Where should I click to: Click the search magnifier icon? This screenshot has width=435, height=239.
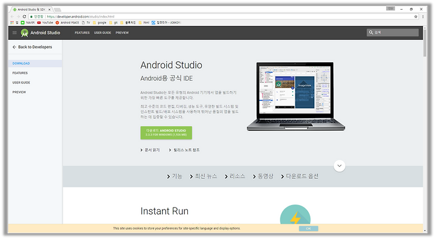click(371, 33)
